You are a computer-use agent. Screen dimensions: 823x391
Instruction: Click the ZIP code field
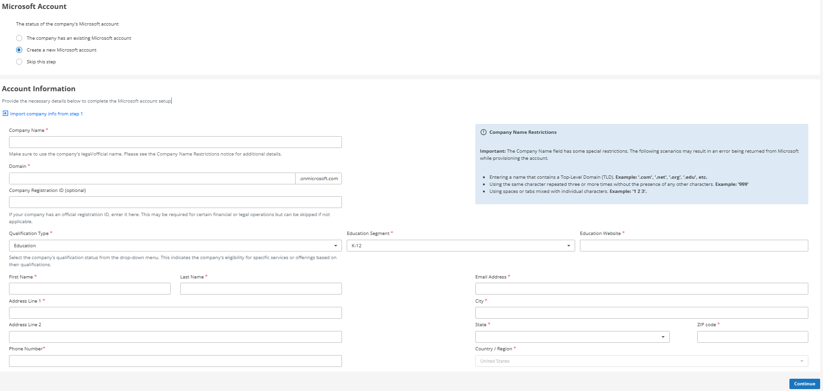pyautogui.click(x=753, y=337)
